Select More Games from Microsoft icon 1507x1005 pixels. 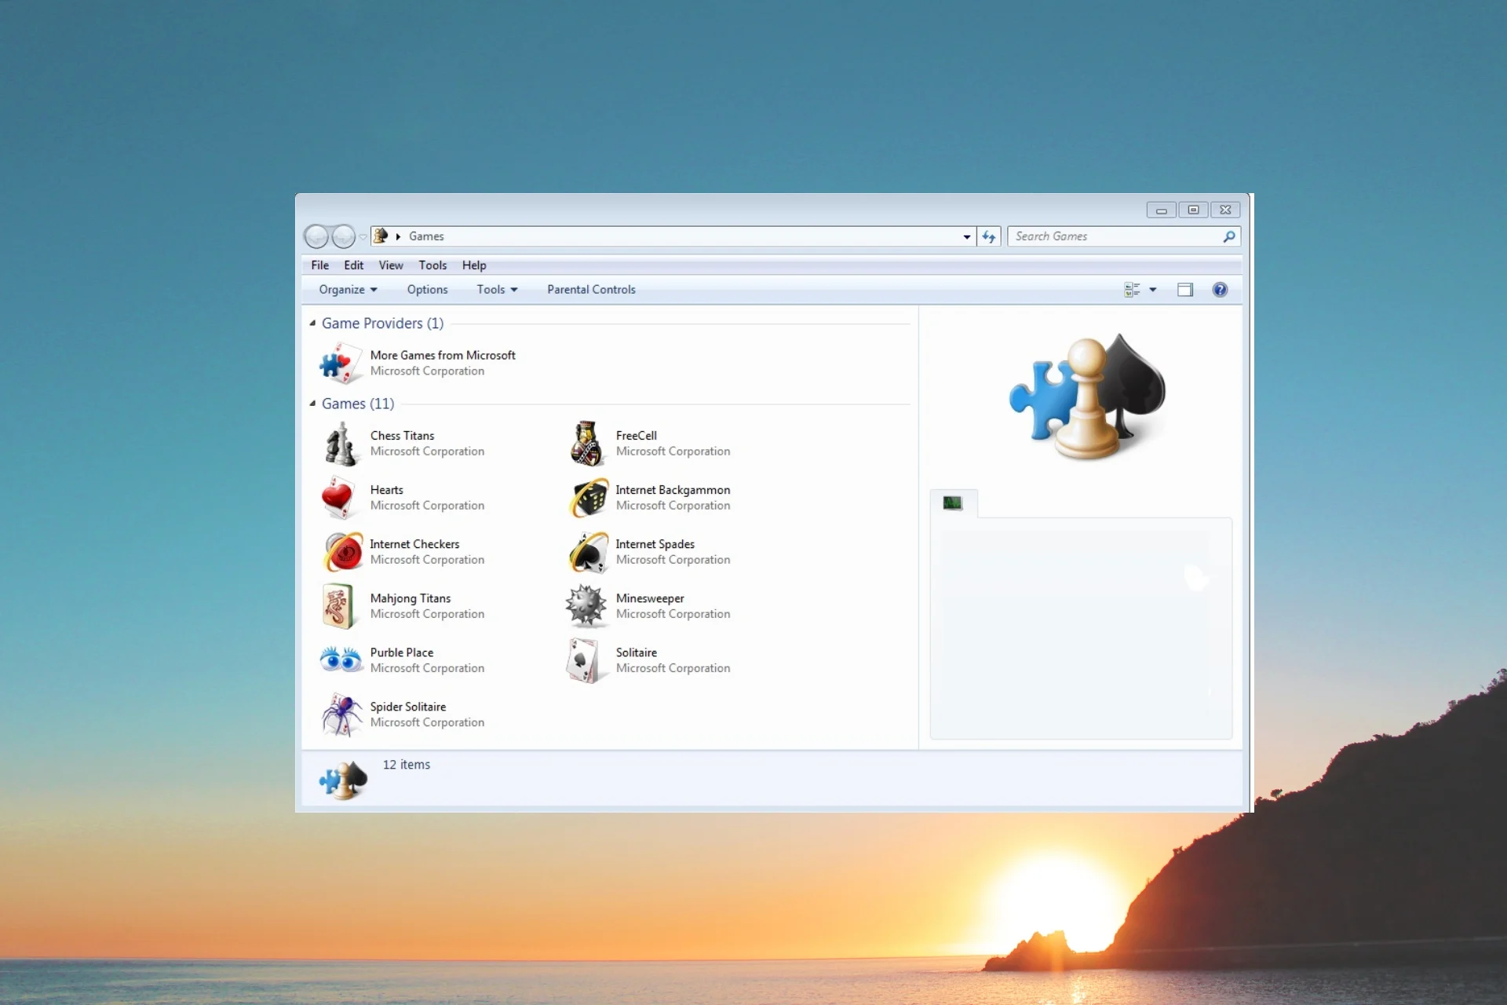coord(341,364)
